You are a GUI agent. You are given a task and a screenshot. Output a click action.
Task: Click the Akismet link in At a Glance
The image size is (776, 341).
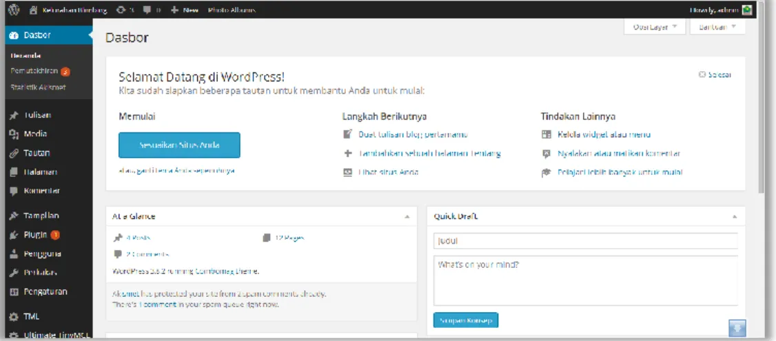pyautogui.click(x=124, y=293)
